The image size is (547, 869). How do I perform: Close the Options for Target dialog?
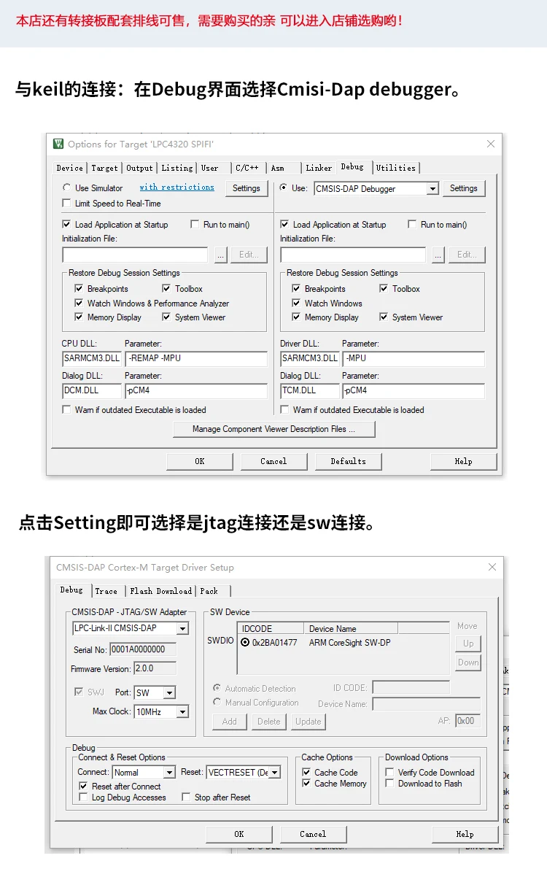(490, 144)
